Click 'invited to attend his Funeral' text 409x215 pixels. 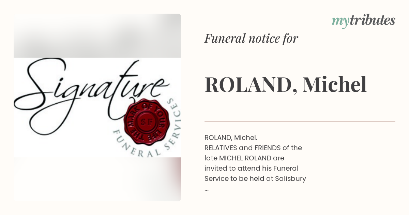pos(252,169)
